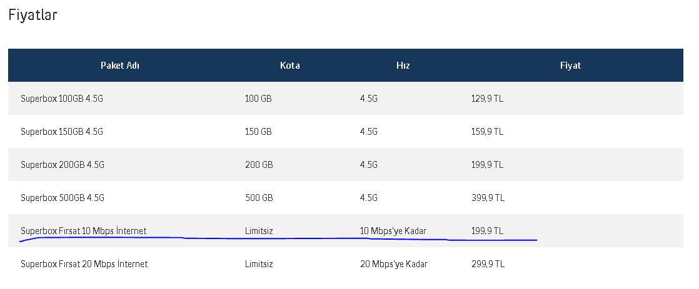Click the 500 GB quota cell

tap(259, 198)
